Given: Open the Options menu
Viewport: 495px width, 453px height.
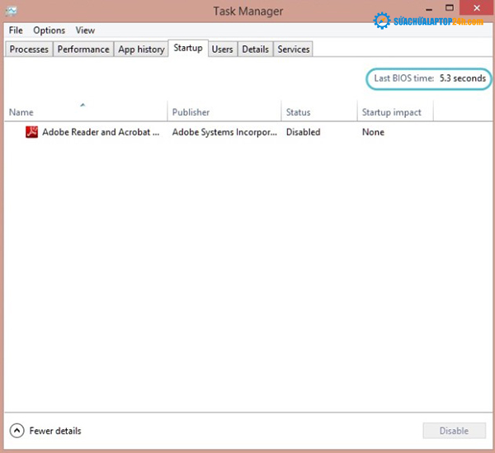Looking at the screenshot, I should 49,31.
